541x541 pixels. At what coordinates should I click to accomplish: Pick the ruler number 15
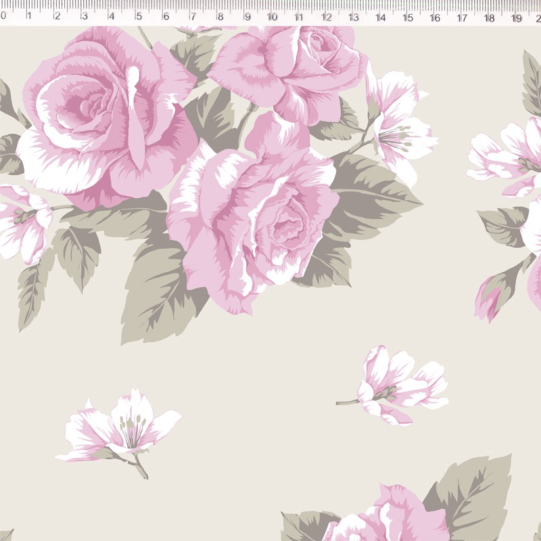click(408, 17)
